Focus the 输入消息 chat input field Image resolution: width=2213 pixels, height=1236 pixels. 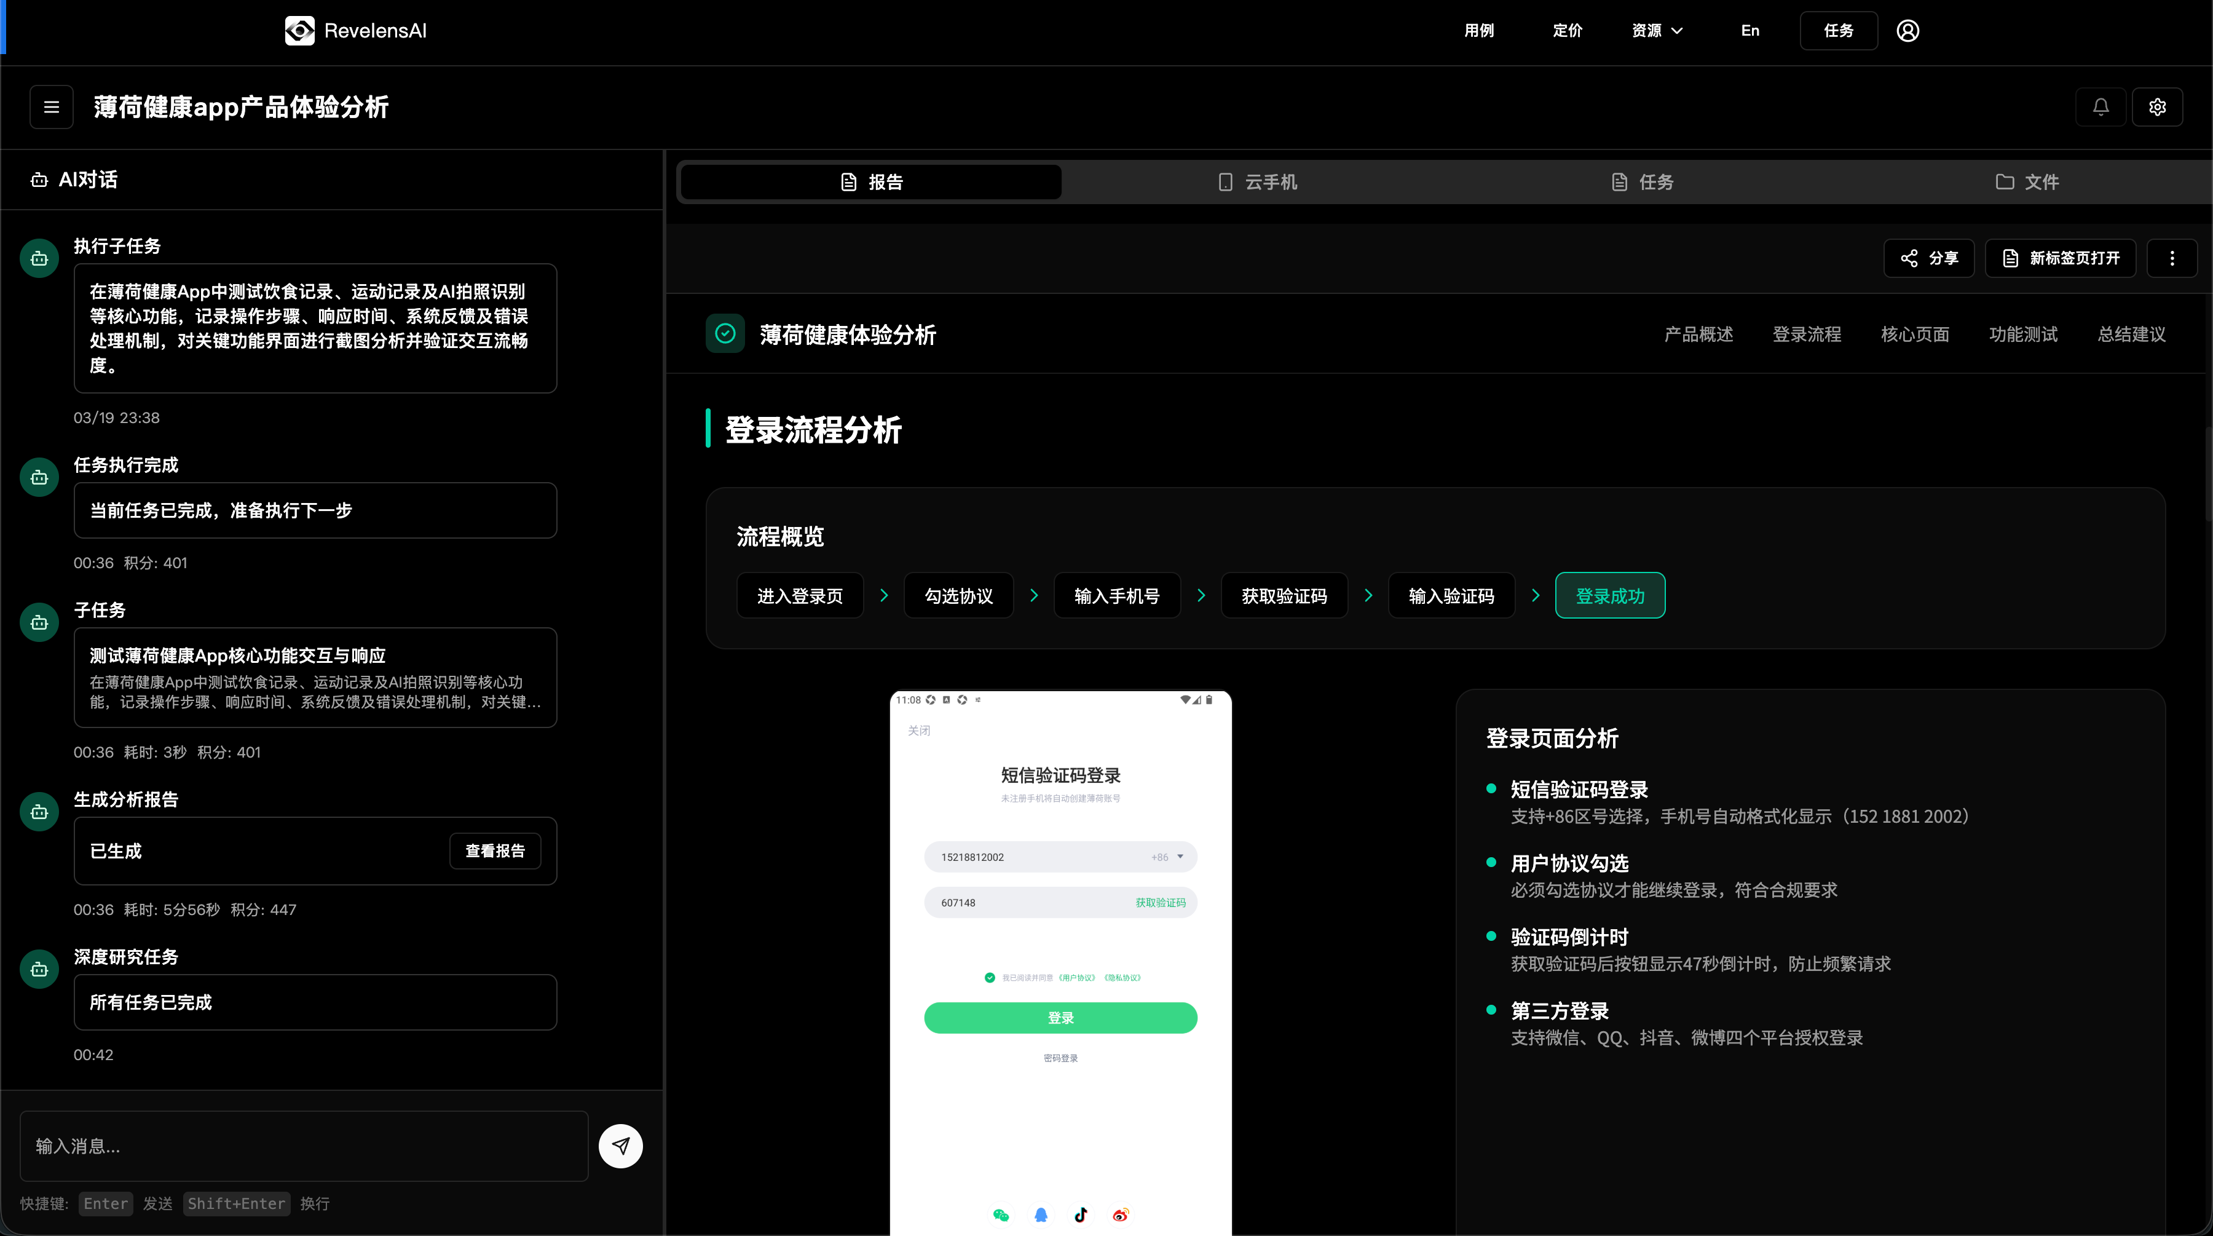304,1146
